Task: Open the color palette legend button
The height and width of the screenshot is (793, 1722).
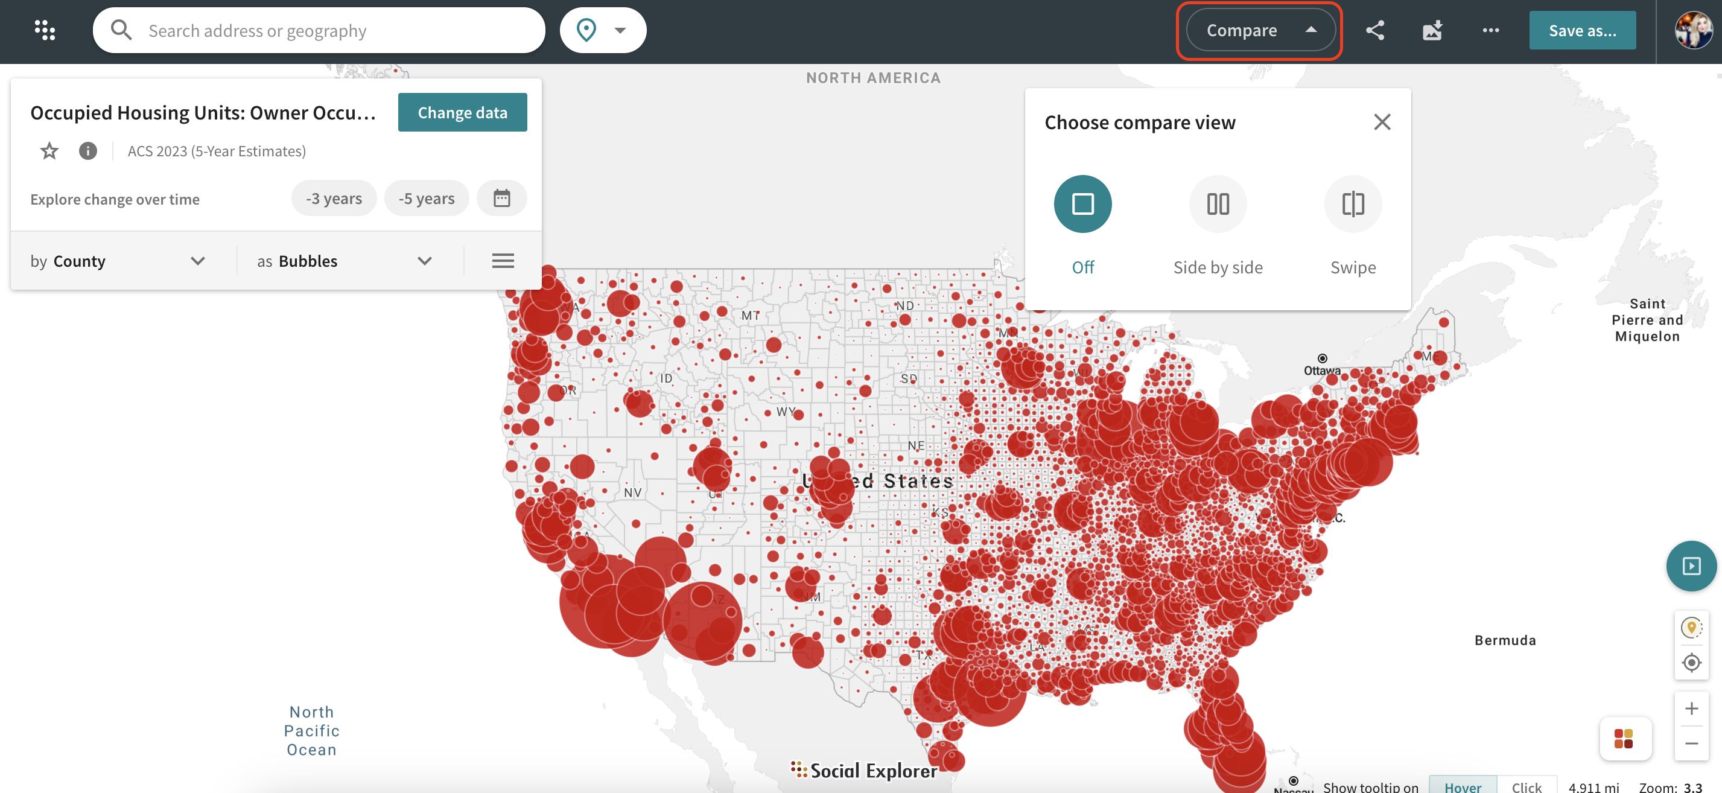Action: (1624, 738)
